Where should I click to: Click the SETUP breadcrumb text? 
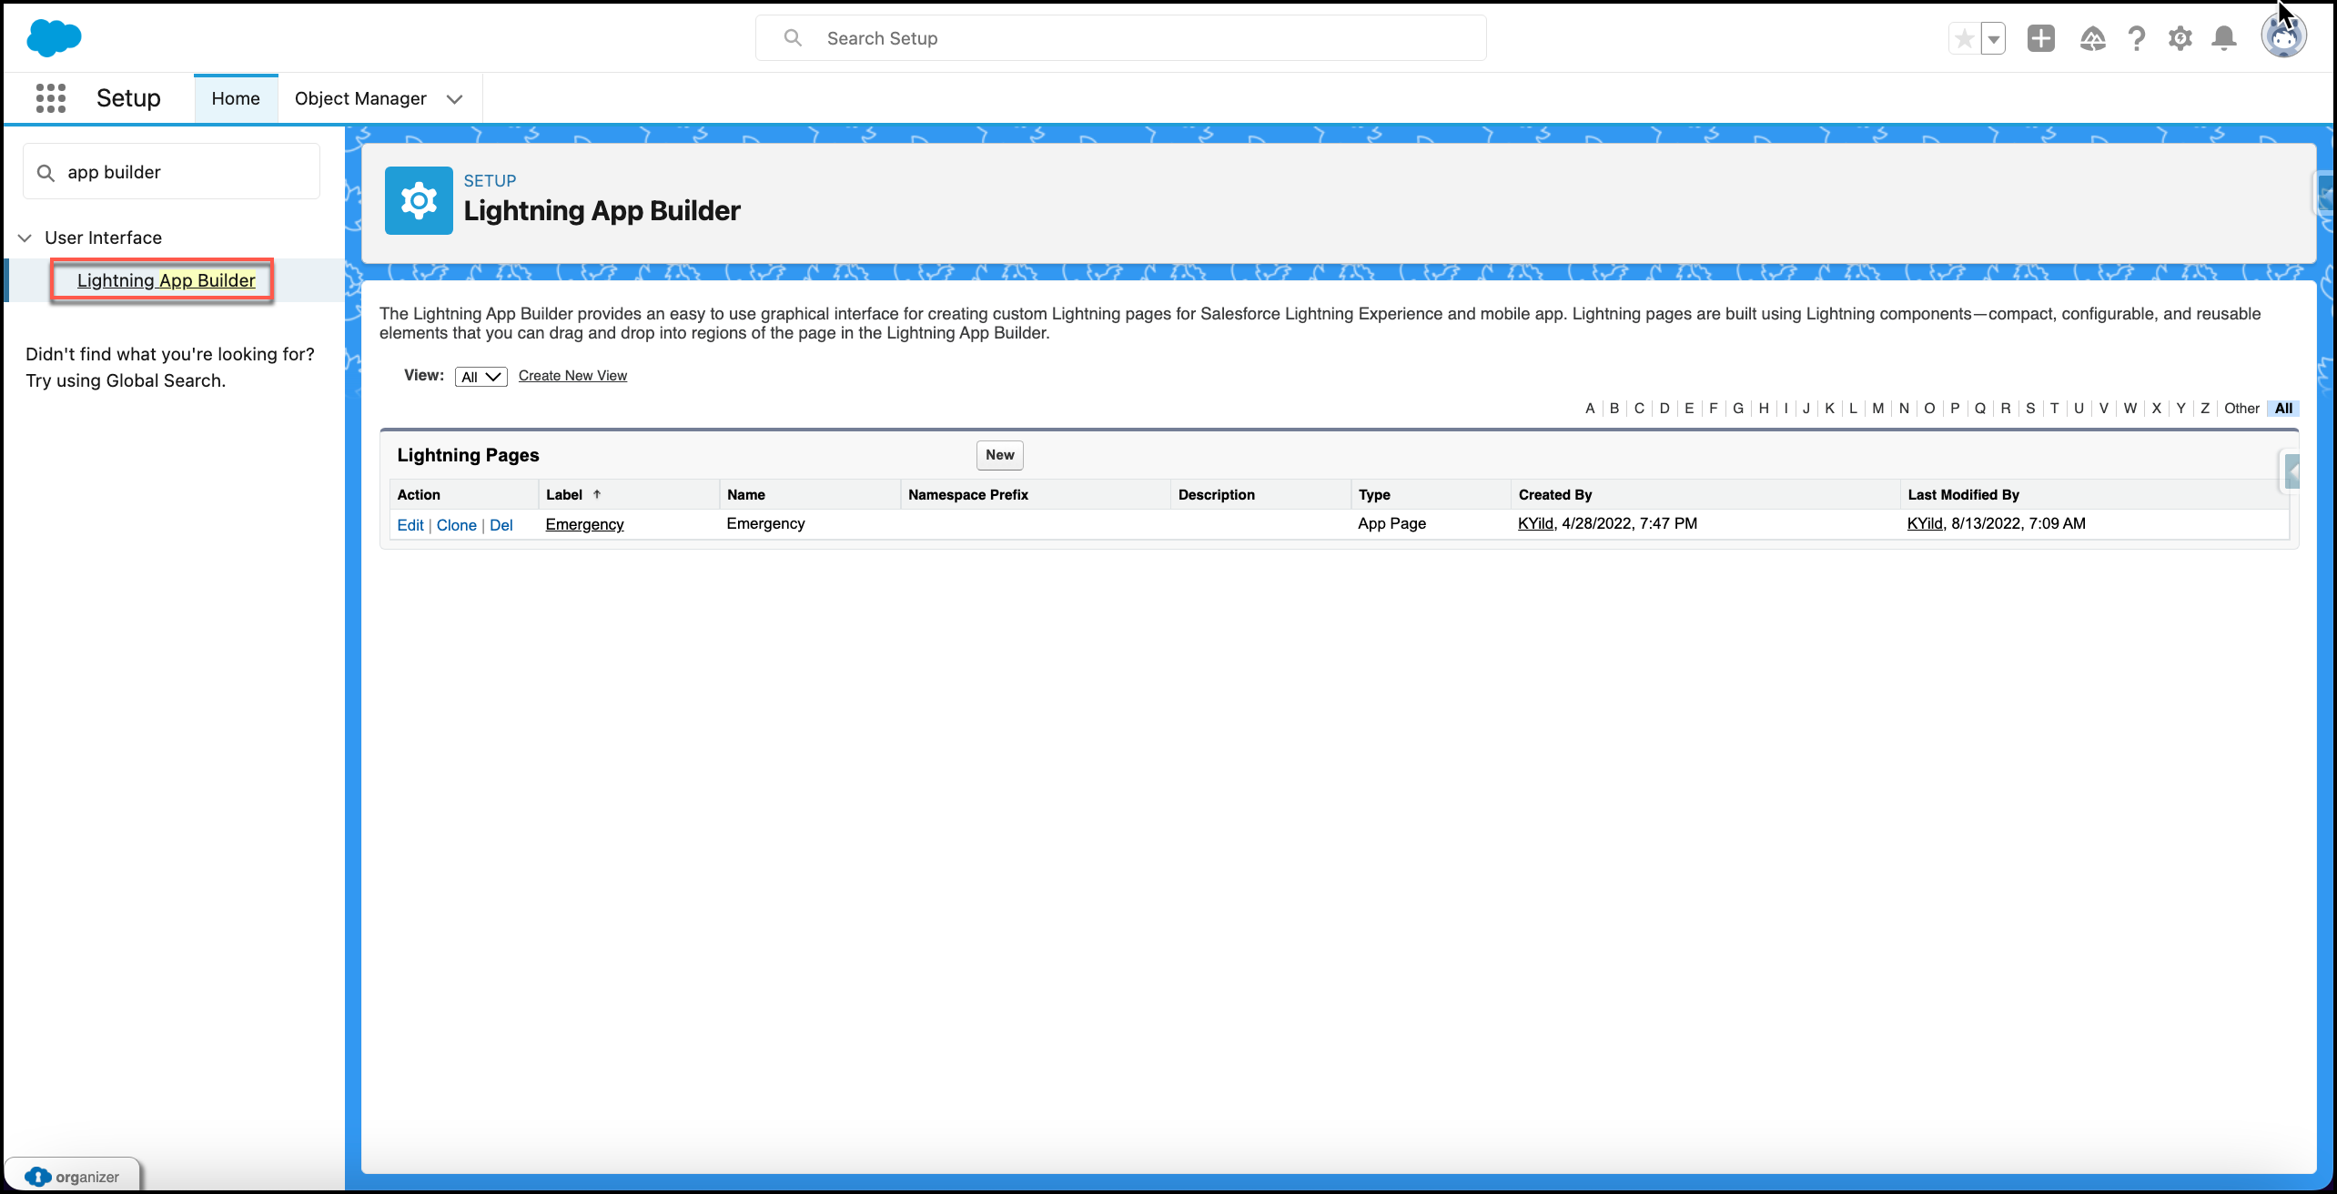coord(490,180)
